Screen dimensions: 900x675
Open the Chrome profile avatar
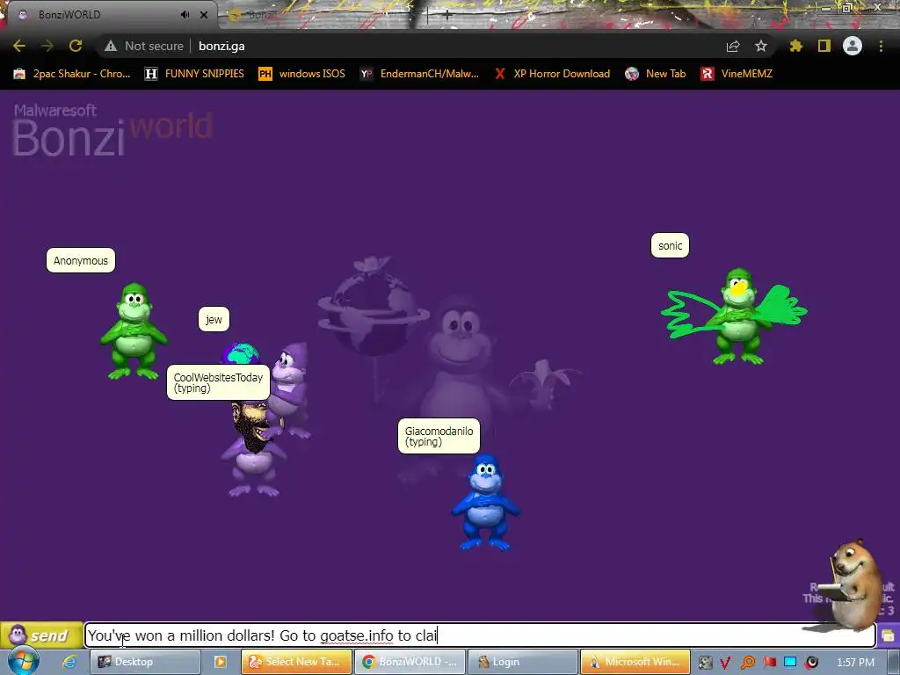coord(853,46)
